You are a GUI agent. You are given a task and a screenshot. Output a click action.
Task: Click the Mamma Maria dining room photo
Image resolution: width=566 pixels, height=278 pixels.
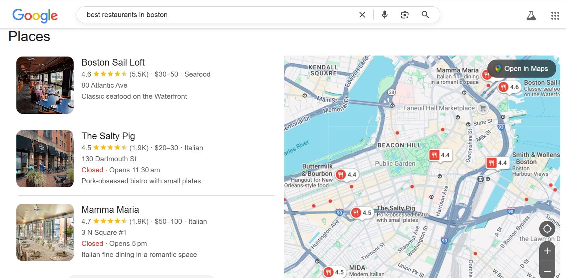(45, 232)
